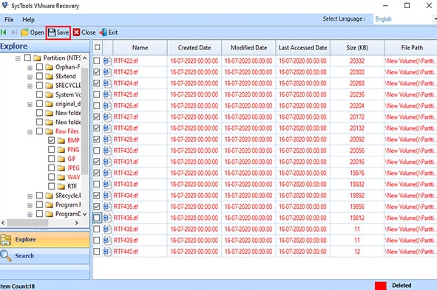The width and height of the screenshot is (437, 290).
Task: Click the $Extend folder icon
Action: (x=49, y=76)
